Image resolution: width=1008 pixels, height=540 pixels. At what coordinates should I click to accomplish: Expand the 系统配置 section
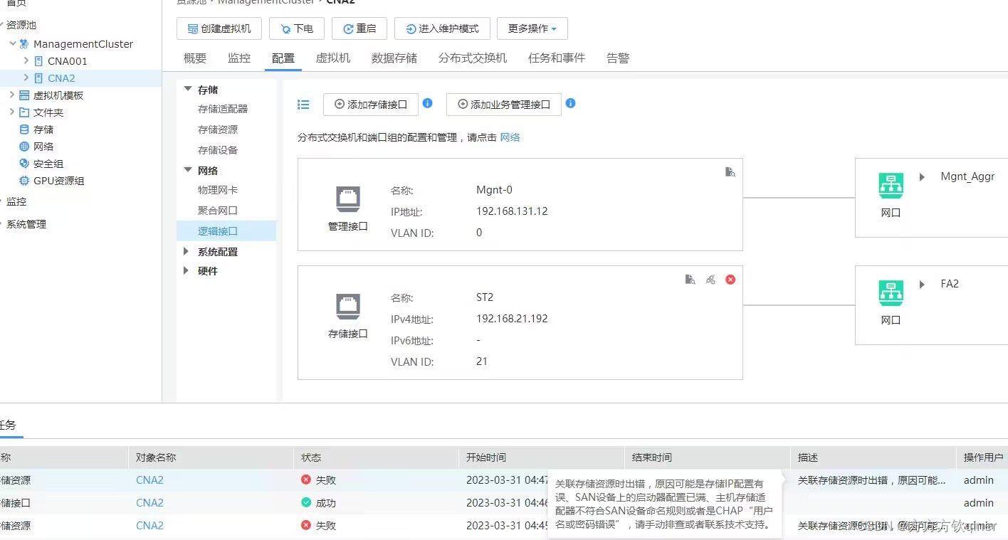[x=187, y=252]
